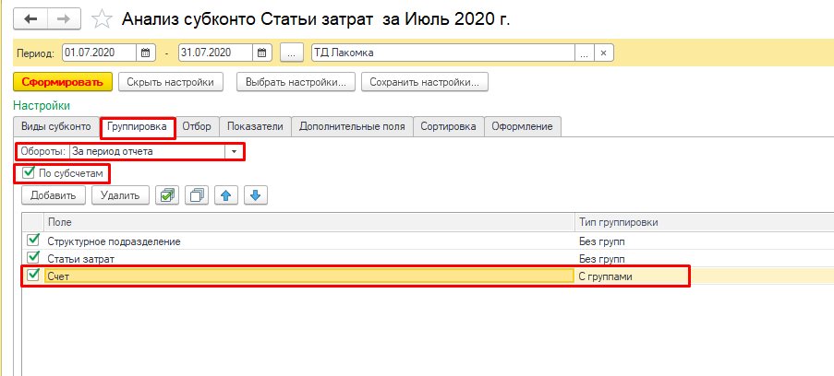
Task: Switch to Дополнительные поля tab
Action: pyautogui.click(x=352, y=127)
